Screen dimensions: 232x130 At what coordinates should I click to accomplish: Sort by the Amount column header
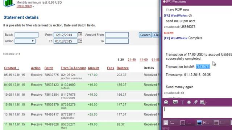pos(94,68)
